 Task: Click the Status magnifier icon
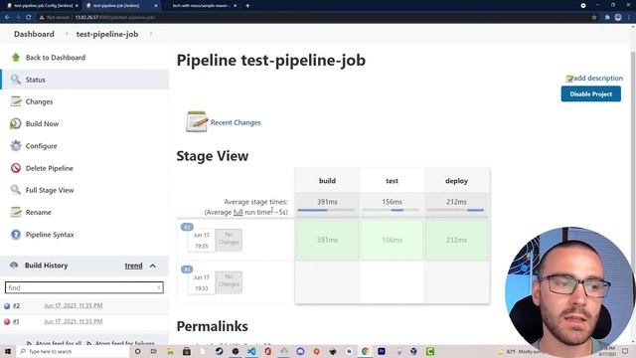click(x=16, y=80)
